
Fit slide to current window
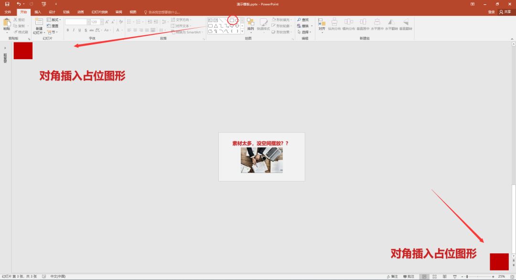point(512,277)
